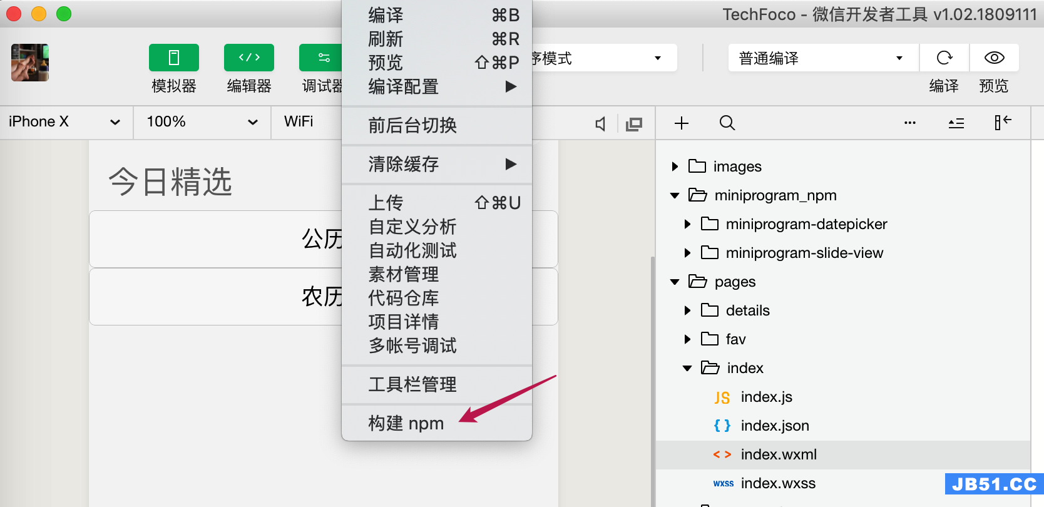Toggle the 调试器 debugger panel button
Image resolution: width=1044 pixels, height=507 pixels.
(320, 58)
